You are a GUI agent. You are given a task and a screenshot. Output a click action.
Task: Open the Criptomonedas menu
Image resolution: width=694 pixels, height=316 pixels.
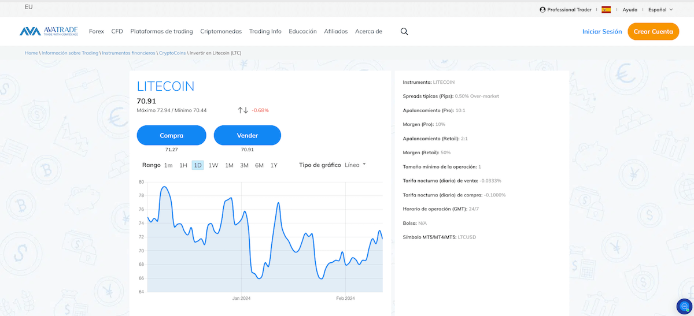221,32
